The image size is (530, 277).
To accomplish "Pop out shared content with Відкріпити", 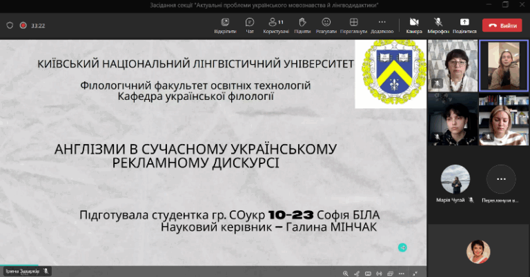I will 225,25.
